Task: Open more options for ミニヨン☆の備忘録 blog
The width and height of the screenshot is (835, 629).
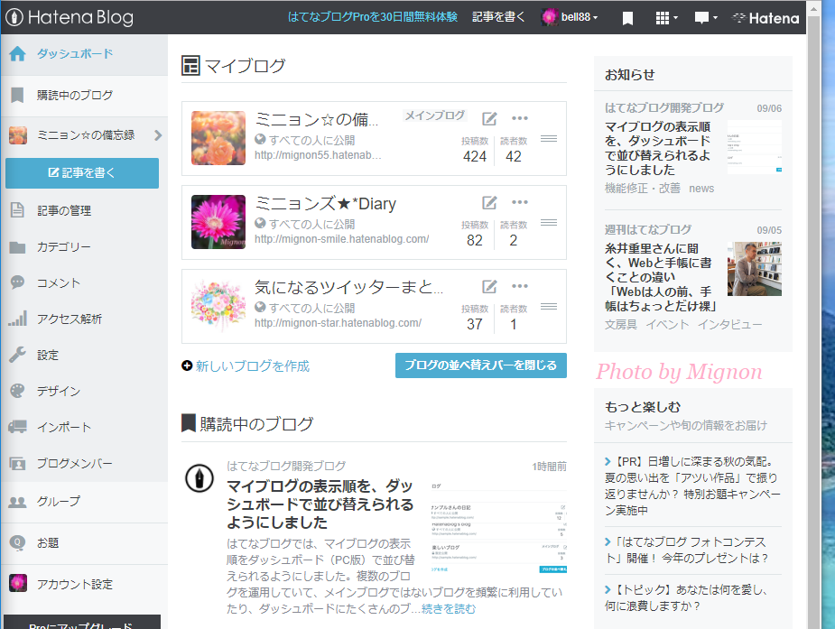Action: click(x=520, y=118)
